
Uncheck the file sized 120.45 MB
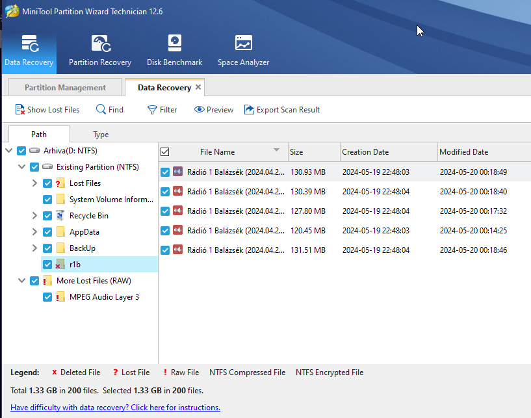tap(165, 231)
